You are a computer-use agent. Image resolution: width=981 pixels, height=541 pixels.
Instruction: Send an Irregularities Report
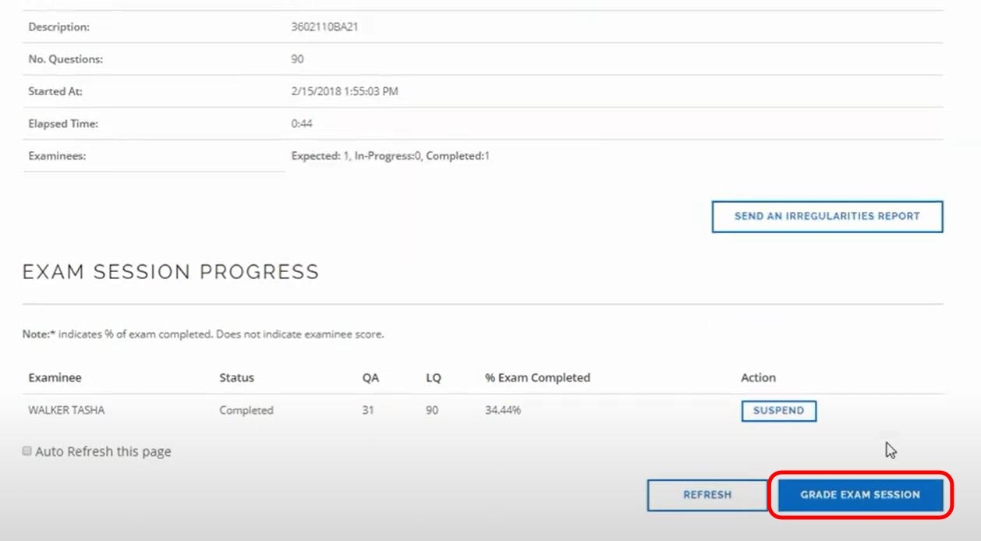pos(827,217)
